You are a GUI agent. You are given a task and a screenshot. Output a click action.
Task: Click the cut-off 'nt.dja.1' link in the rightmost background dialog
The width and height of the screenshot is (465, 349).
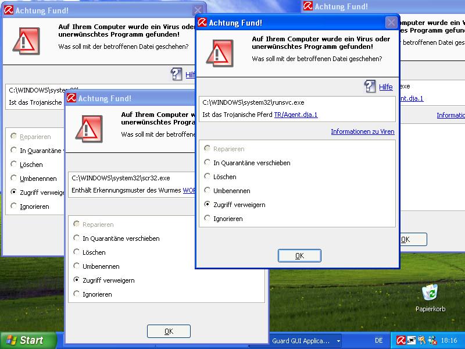(x=412, y=98)
